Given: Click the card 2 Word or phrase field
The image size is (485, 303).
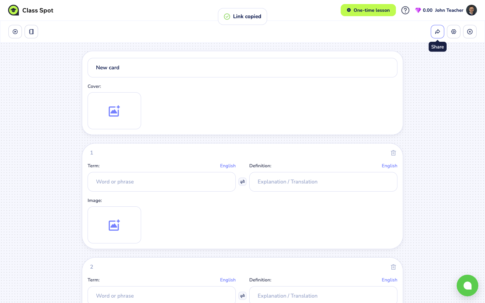Looking at the screenshot, I should pyautogui.click(x=162, y=295).
